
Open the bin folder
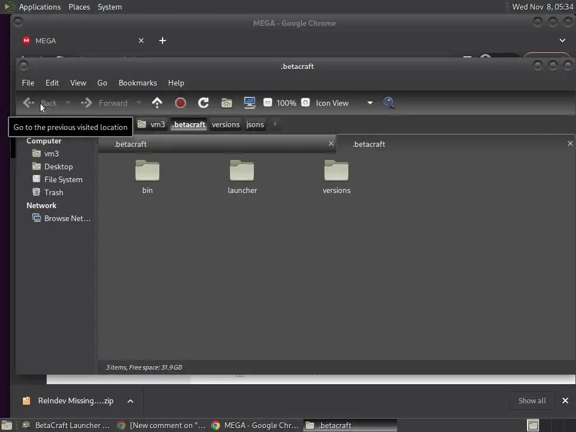pyautogui.click(x=147, y=177)
